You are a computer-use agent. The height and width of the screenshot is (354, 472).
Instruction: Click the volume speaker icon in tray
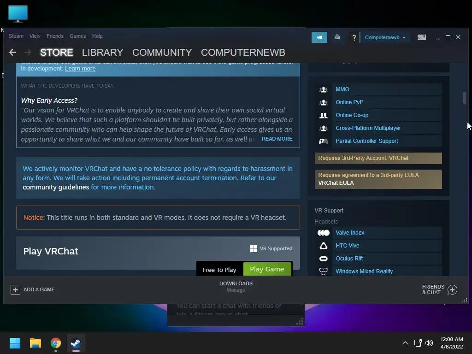click(x=429, y=343)
